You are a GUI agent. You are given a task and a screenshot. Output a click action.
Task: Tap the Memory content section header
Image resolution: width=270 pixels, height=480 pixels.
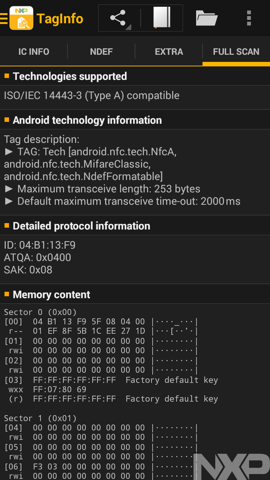point(51,295)
